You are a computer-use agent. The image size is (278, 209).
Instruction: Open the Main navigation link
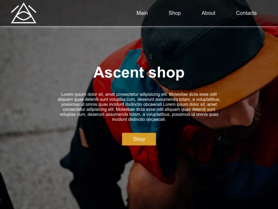pos(142,13)
